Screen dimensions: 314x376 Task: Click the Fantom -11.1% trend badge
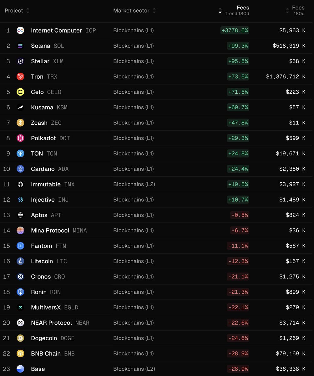click(238, 246)
